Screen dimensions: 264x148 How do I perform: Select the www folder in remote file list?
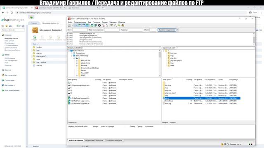201,98
